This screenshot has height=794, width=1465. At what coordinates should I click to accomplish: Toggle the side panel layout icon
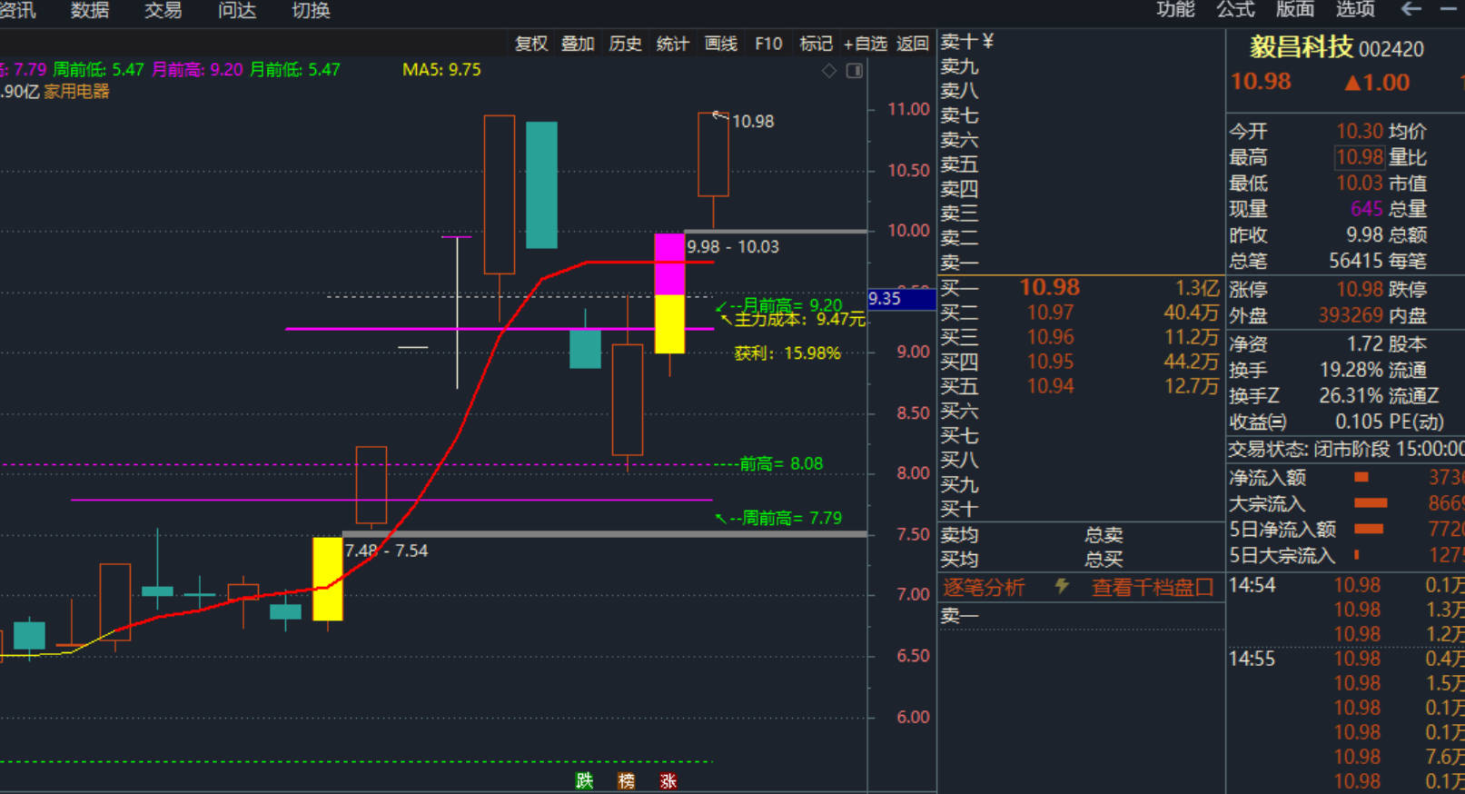[x=855, y=71]
